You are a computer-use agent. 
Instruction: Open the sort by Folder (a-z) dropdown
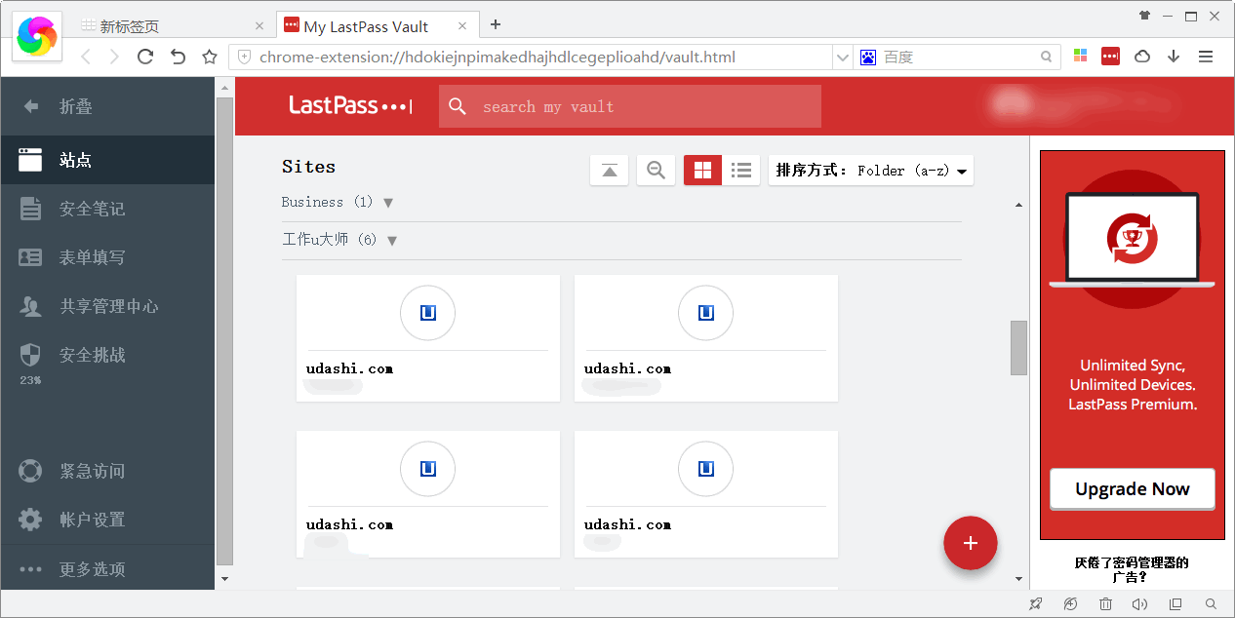tap(871, 171)
